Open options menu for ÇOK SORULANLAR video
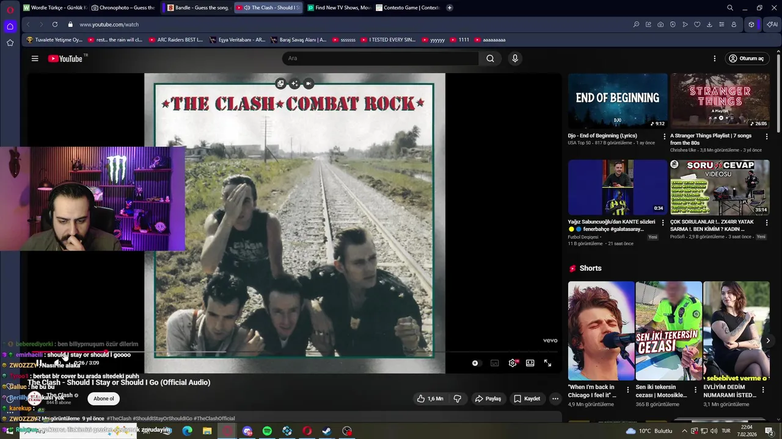 point(767,223)
